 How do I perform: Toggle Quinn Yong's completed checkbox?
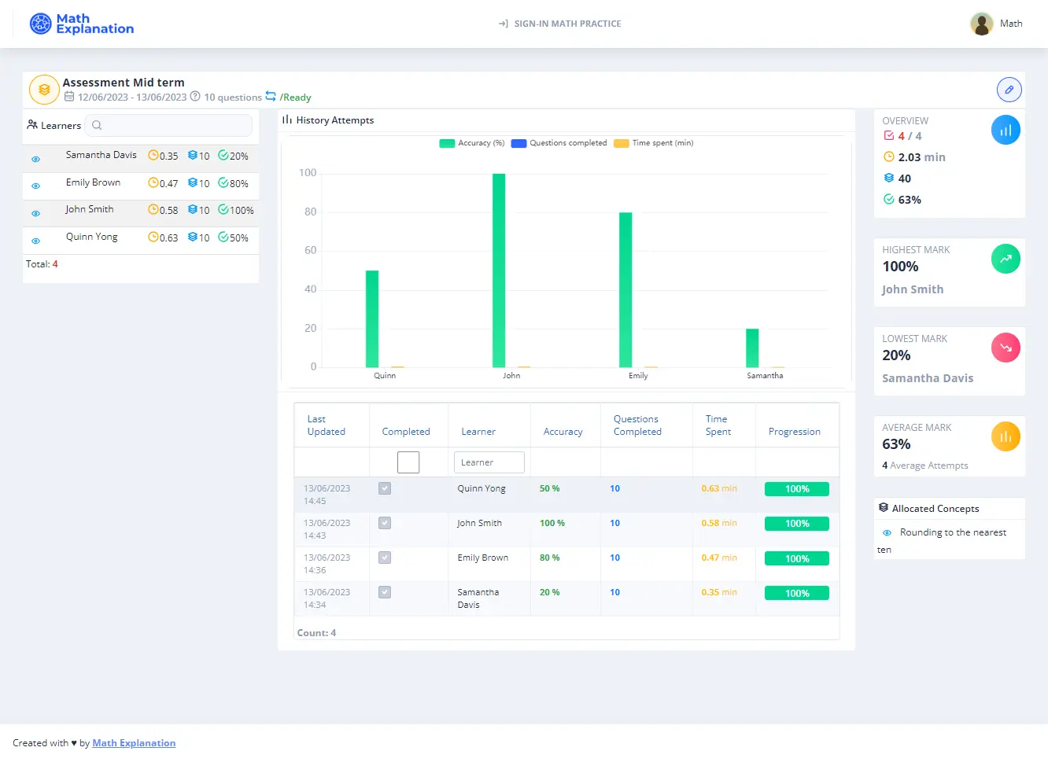tap(385, 488)
